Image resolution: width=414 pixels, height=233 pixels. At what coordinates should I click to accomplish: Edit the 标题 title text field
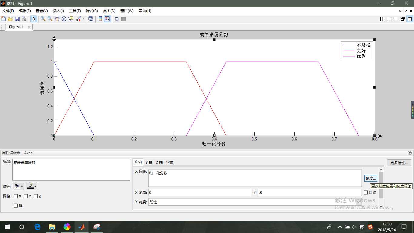pyautogui.click(x=71, y=170)
